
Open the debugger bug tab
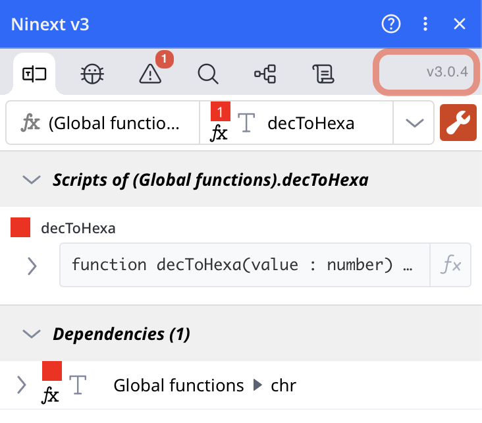(92, 74)
